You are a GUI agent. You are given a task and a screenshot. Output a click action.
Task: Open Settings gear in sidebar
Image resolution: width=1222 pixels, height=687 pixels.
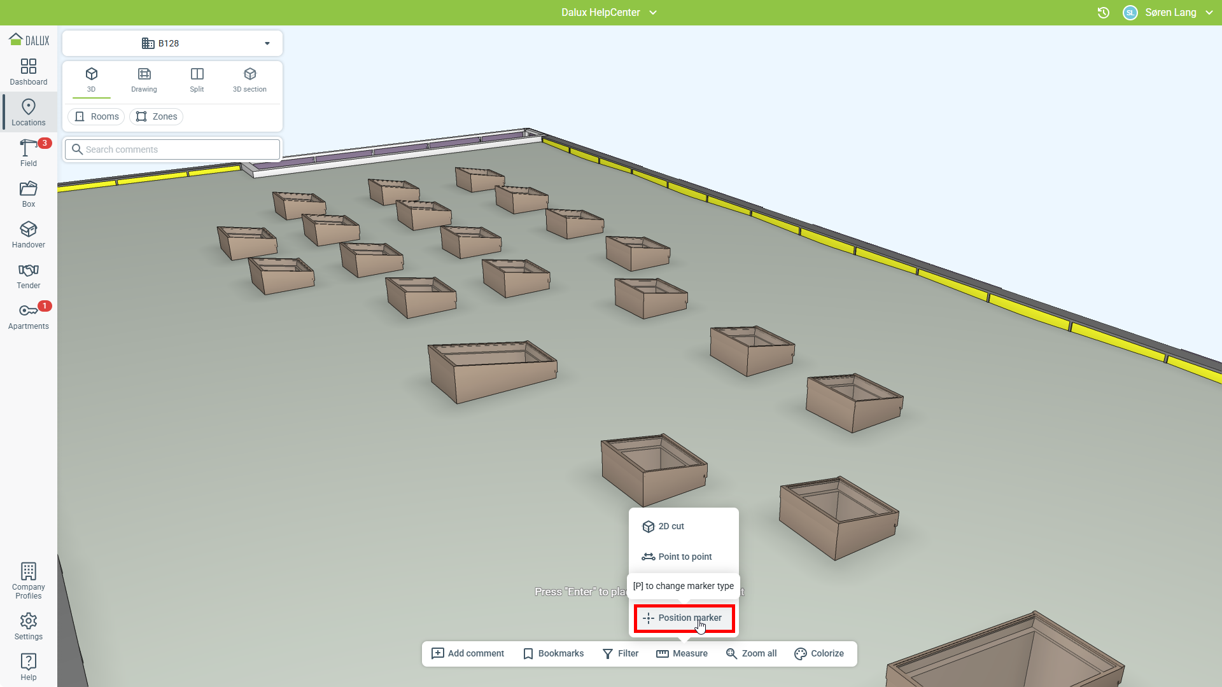(x=28, y=627)
